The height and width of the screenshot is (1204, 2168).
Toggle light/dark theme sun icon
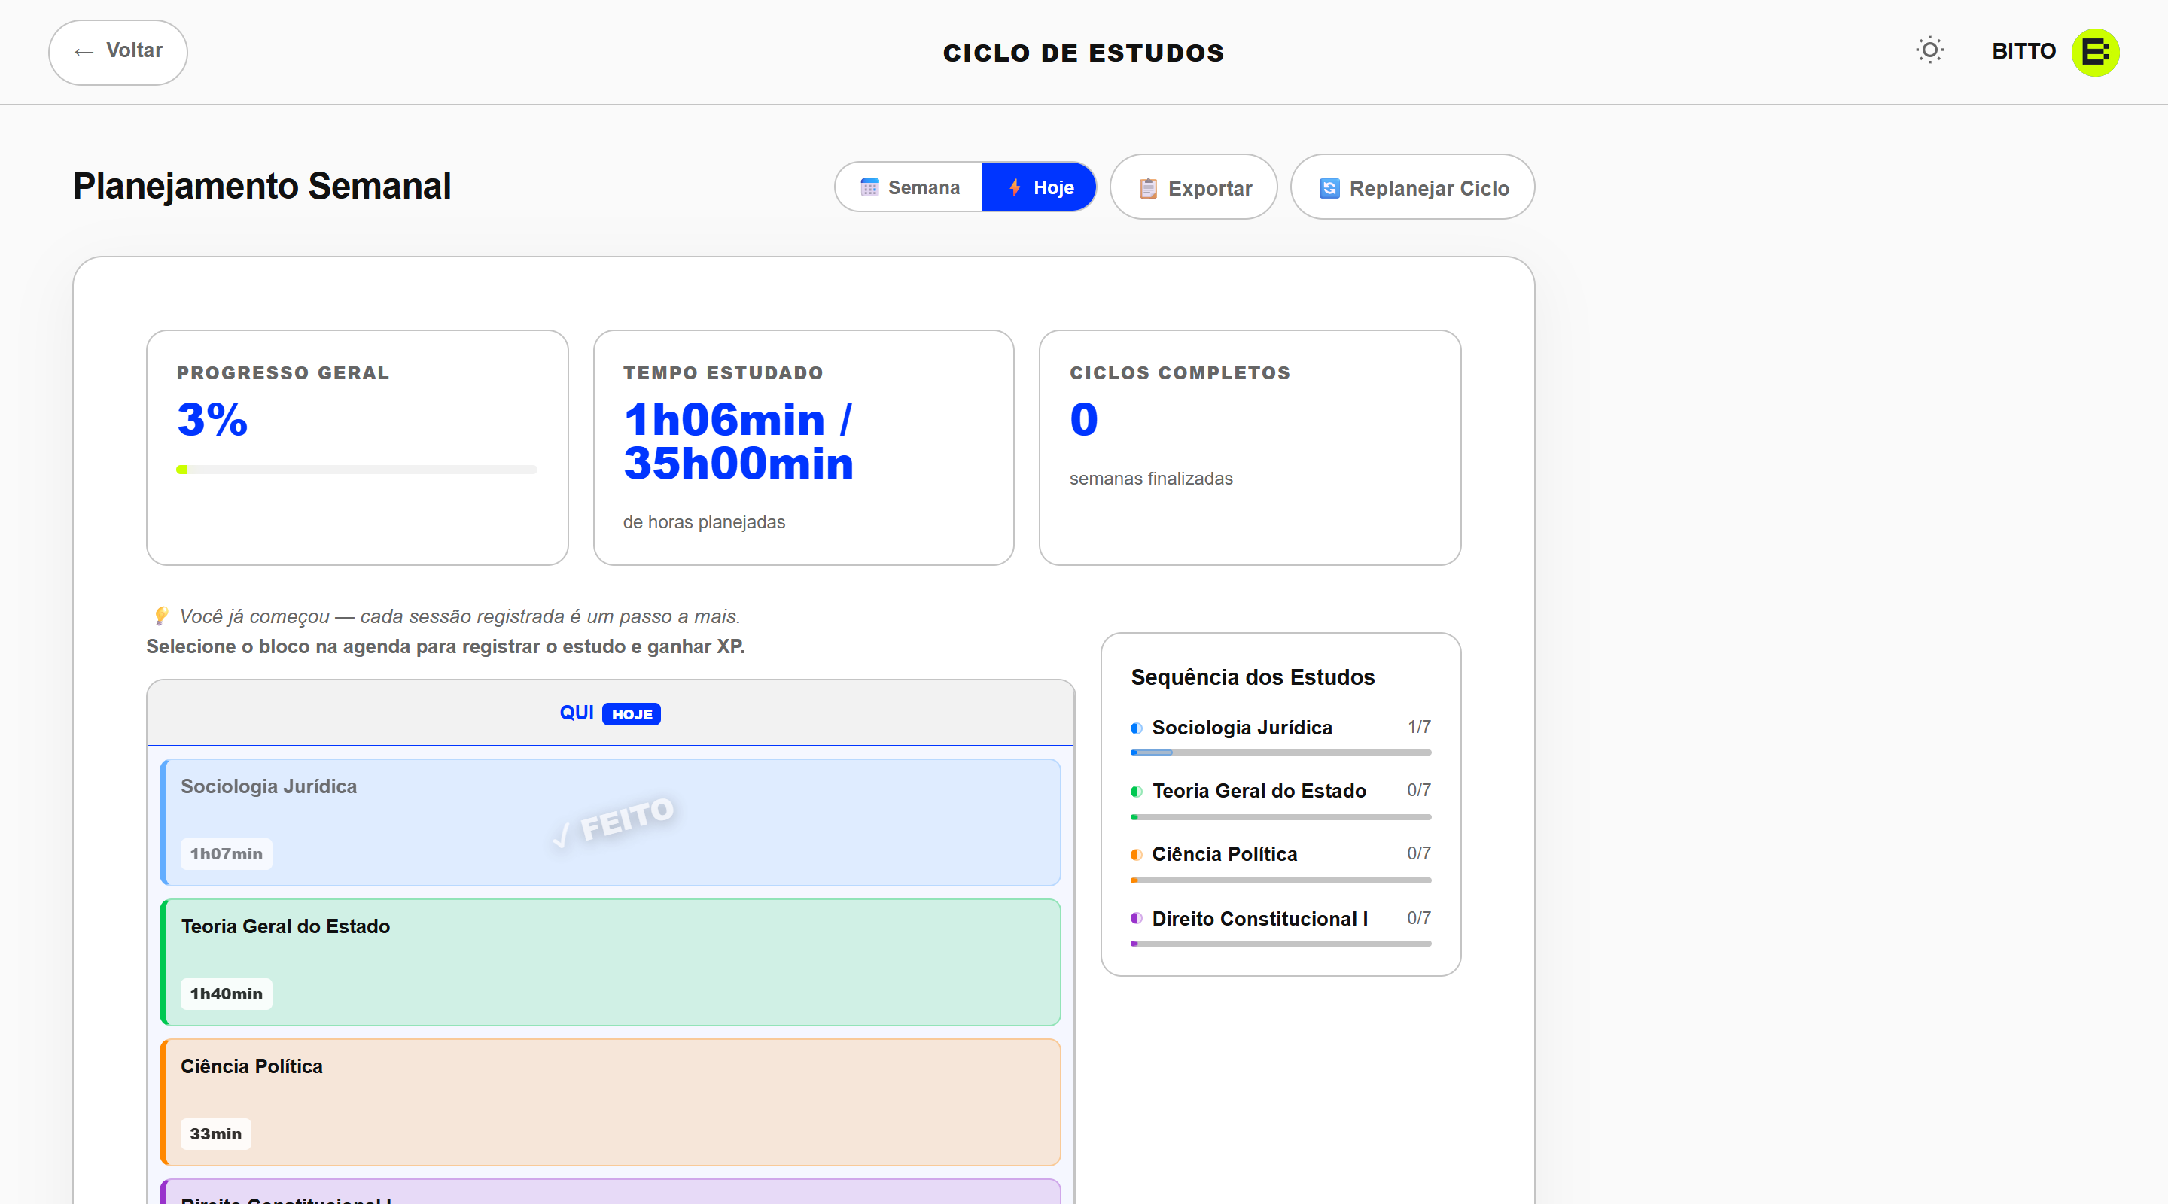click(x=1930, y=50)
